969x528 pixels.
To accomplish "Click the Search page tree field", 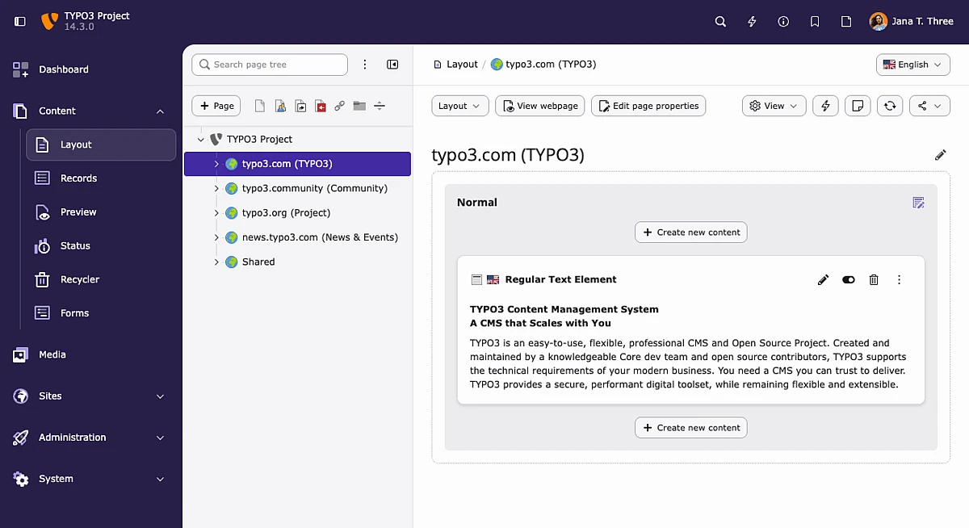I will tap(270, 65).
